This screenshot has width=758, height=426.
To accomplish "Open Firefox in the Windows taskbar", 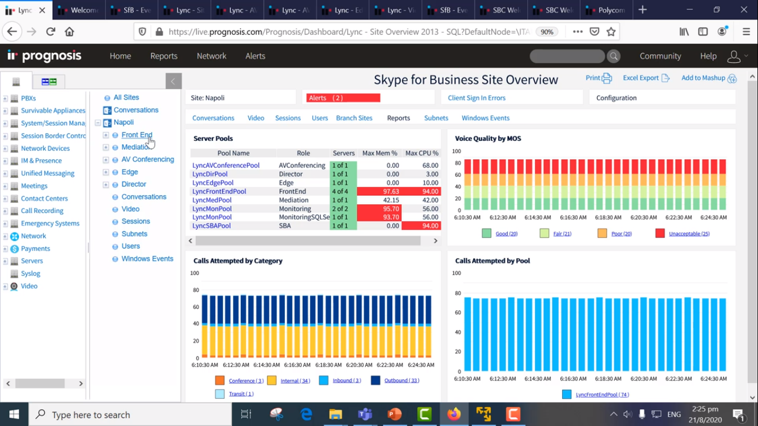I will pyautogui.click(x=454, y=414).
